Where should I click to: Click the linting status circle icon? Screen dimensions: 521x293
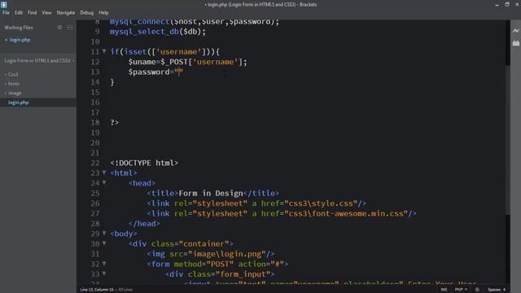click(x=477, y=290)
